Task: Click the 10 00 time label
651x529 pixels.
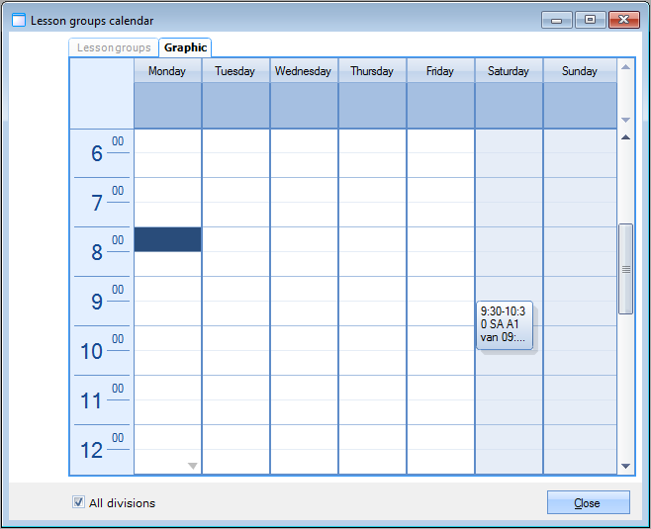Action: click(102, 351)
